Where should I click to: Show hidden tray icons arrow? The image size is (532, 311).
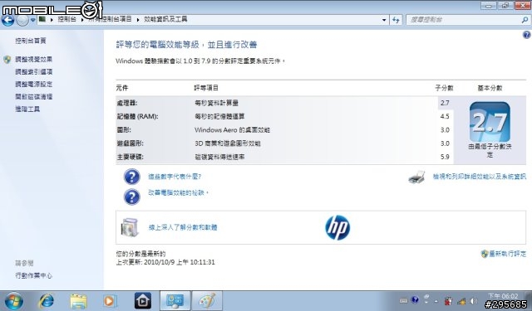tap(436, 301)
